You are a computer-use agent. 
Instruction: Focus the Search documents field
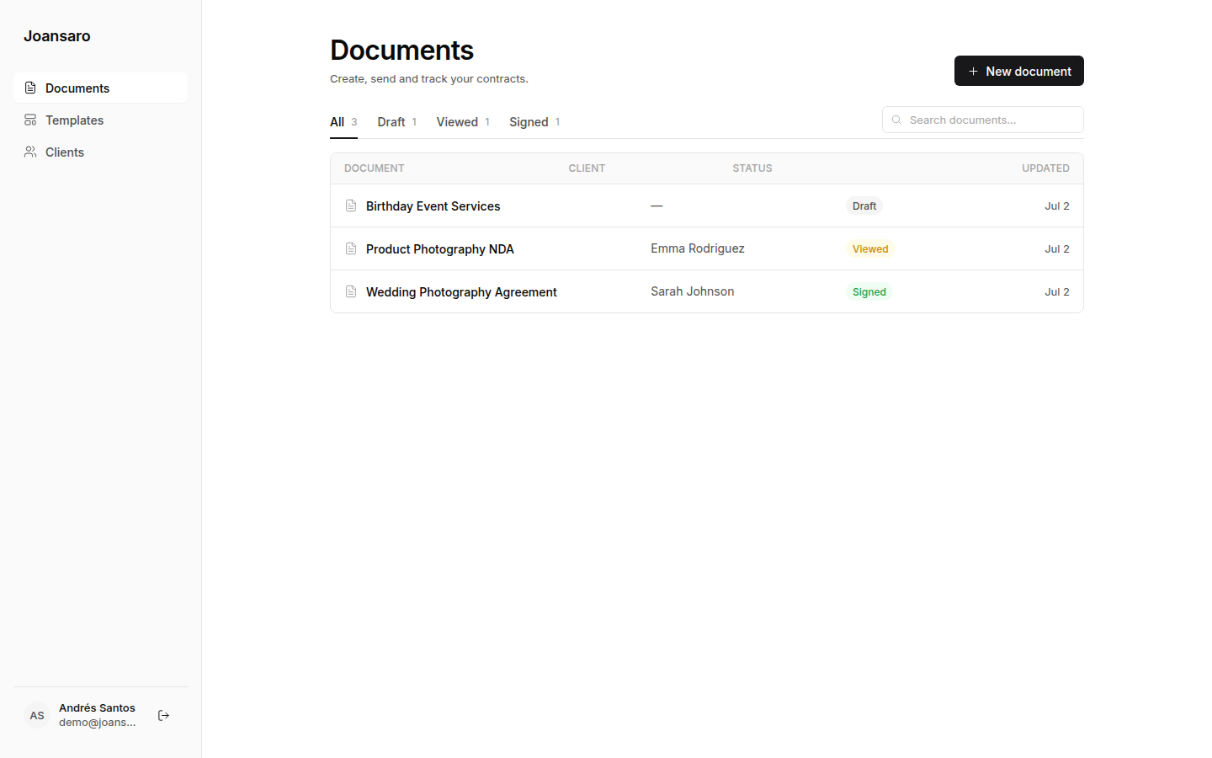(x=982, y=120)
